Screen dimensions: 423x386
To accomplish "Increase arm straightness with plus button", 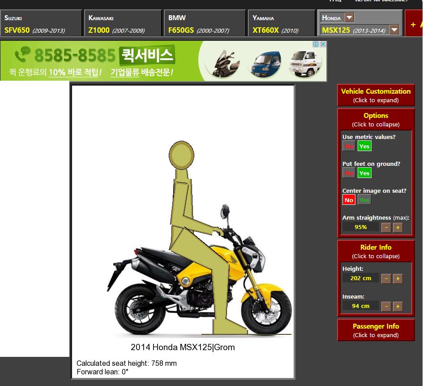I will [x=397, y=227].
